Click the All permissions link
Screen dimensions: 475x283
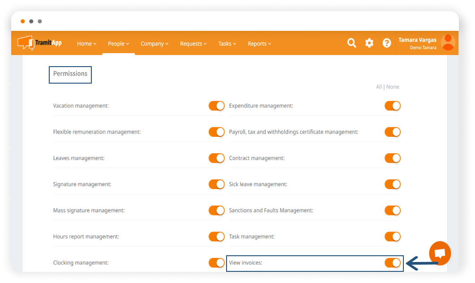pyautogui.click(x=379, y=87)
